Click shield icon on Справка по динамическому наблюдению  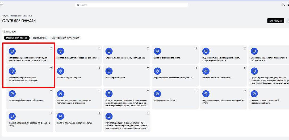[x=109, y=51]
